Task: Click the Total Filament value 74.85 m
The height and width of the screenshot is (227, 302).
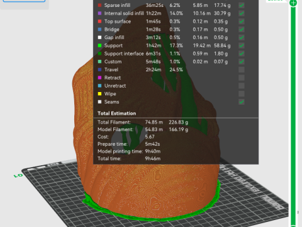Action: (x=154, y=122)
